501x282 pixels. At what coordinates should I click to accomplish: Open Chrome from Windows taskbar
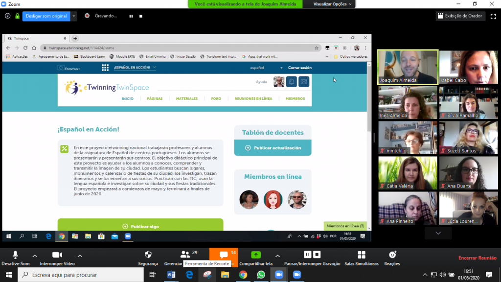243,275
